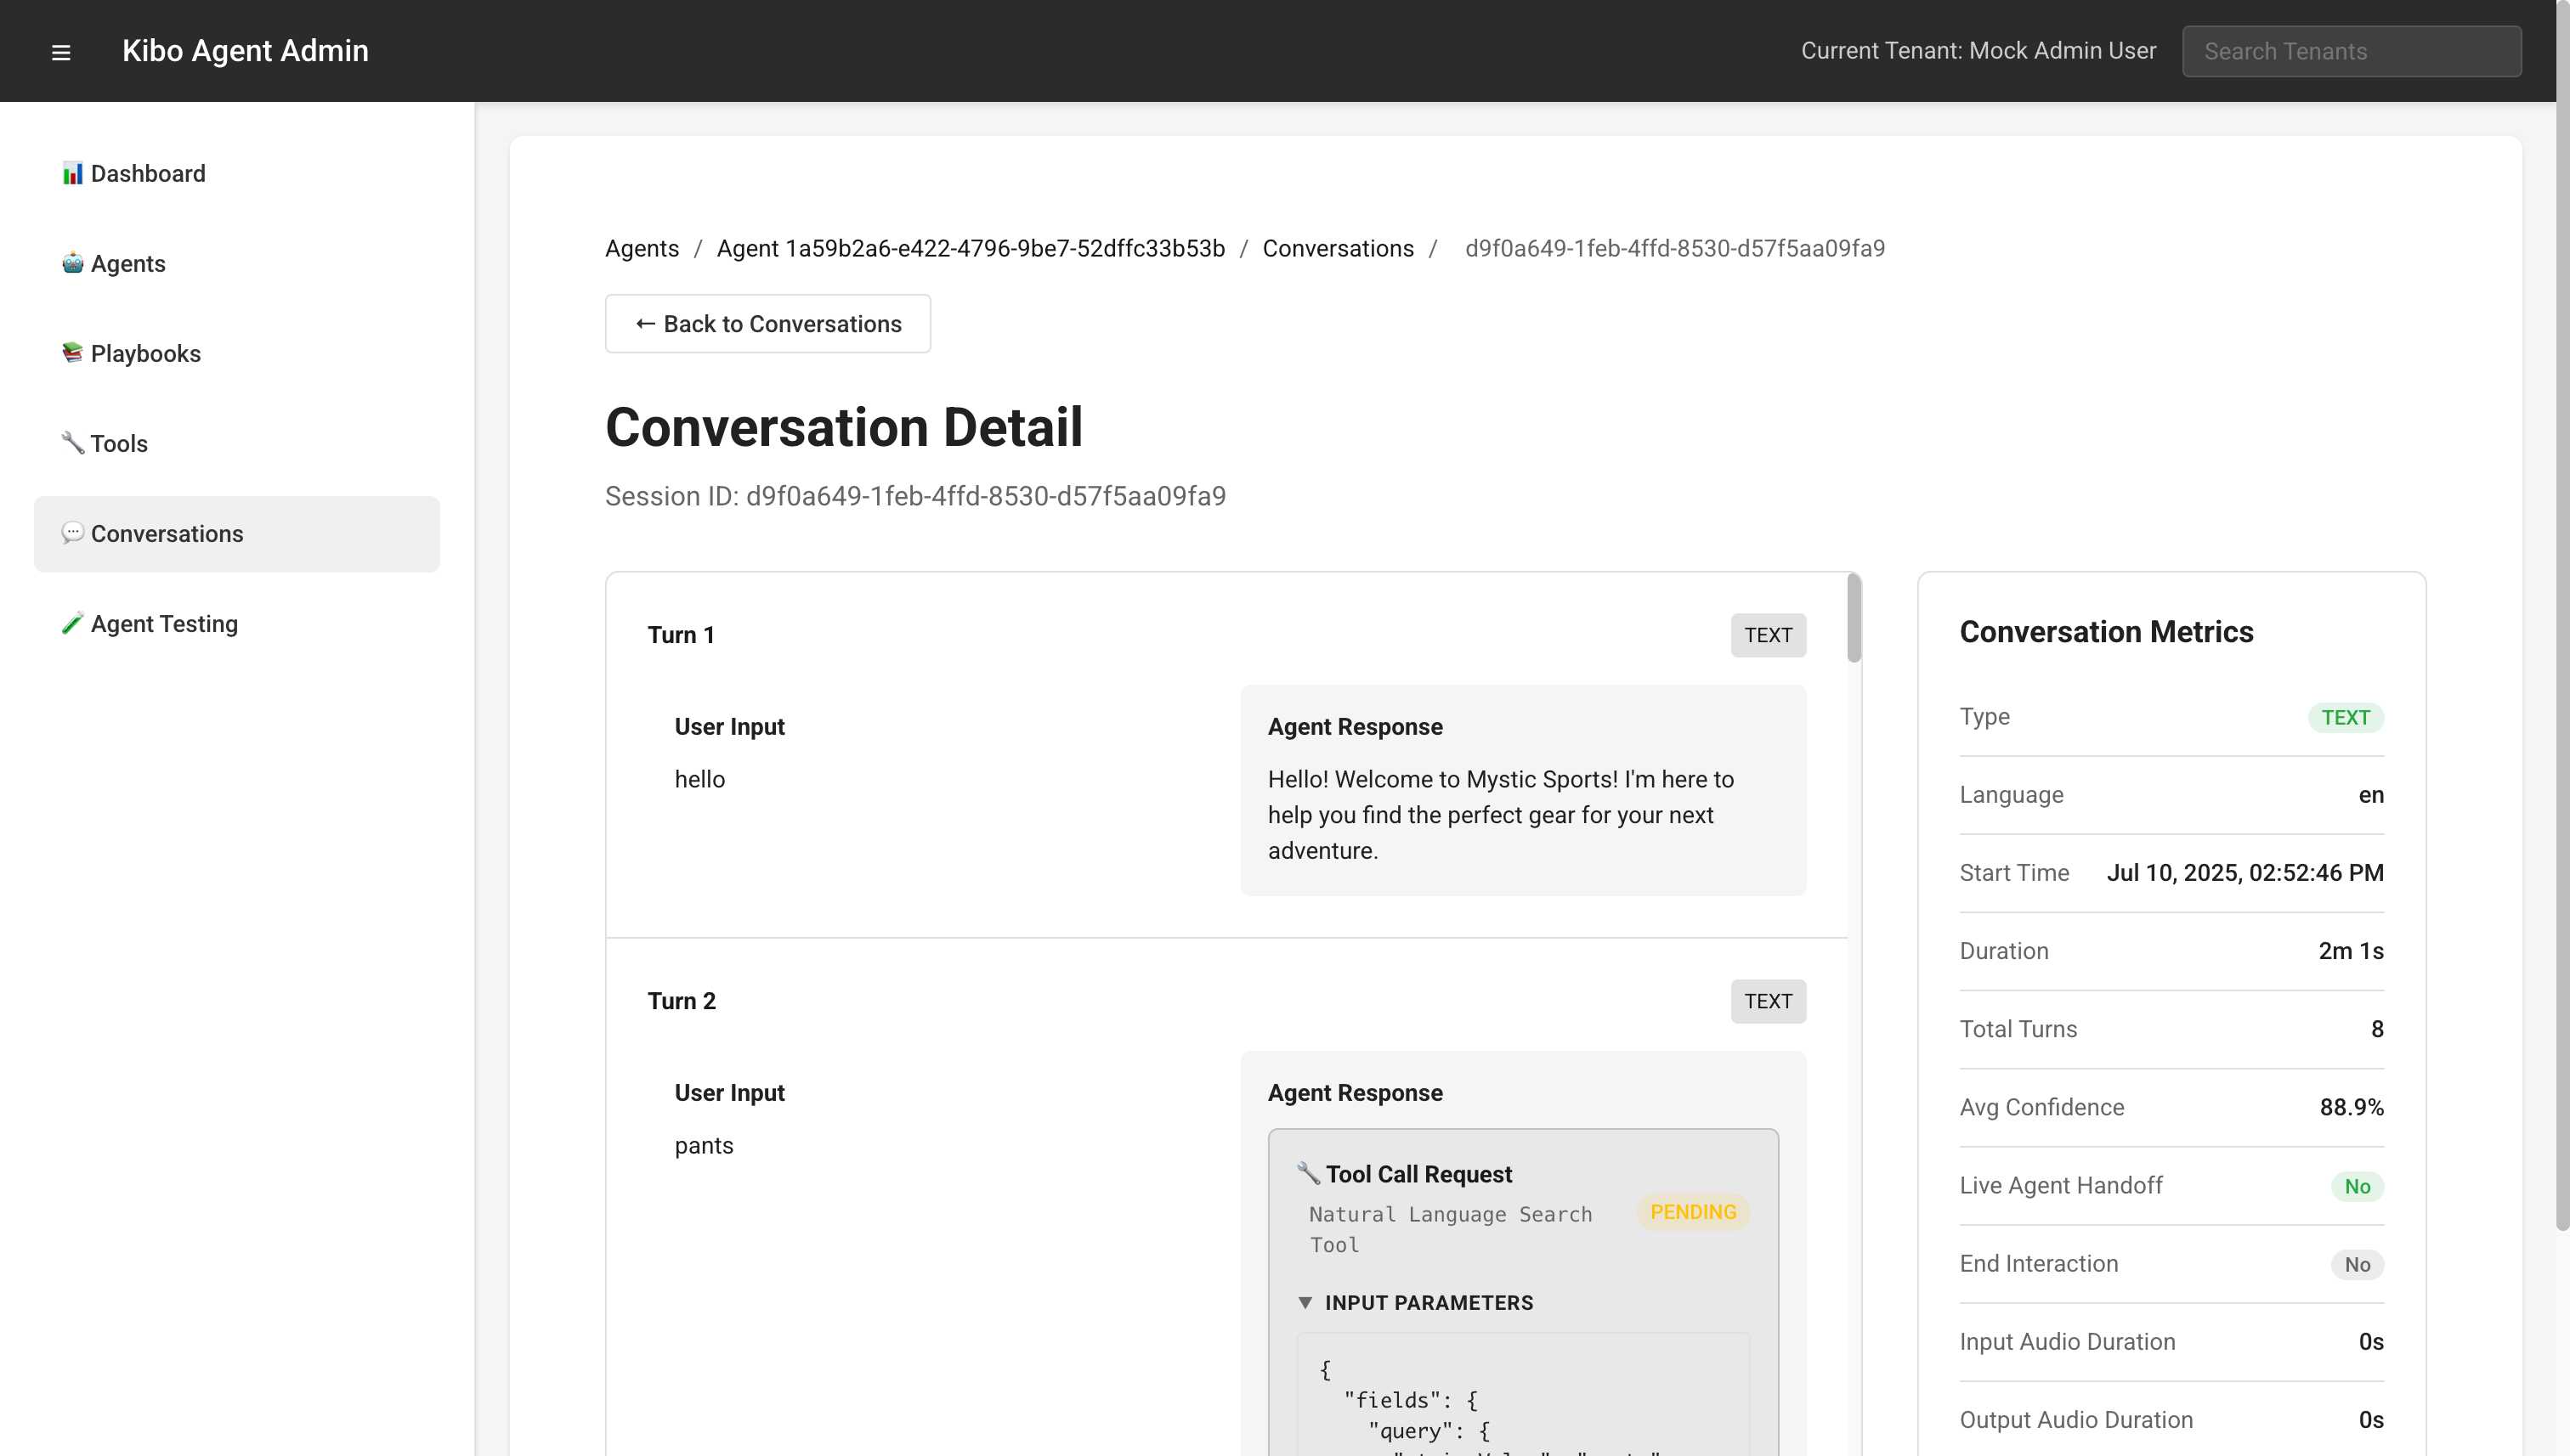The image size is (2570, 1456).
Task: Click the Live Agent Handoff No badge
Action: pyautogui.click(x=2357, y=1186)
